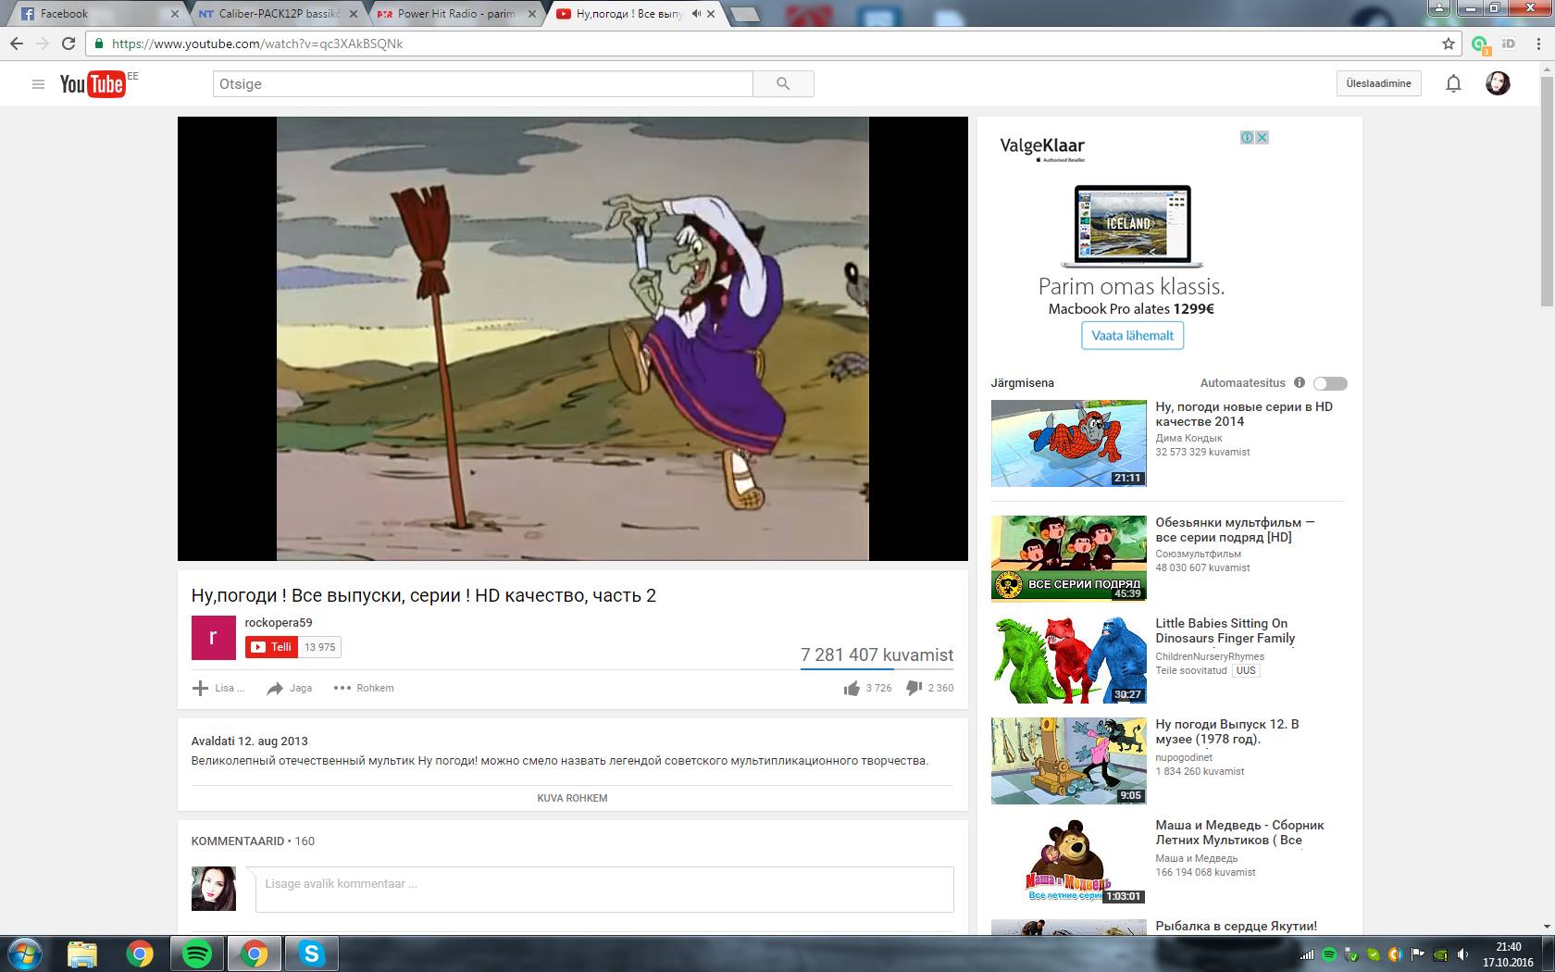Click the browser address bar URL

[x=257, y=44]
